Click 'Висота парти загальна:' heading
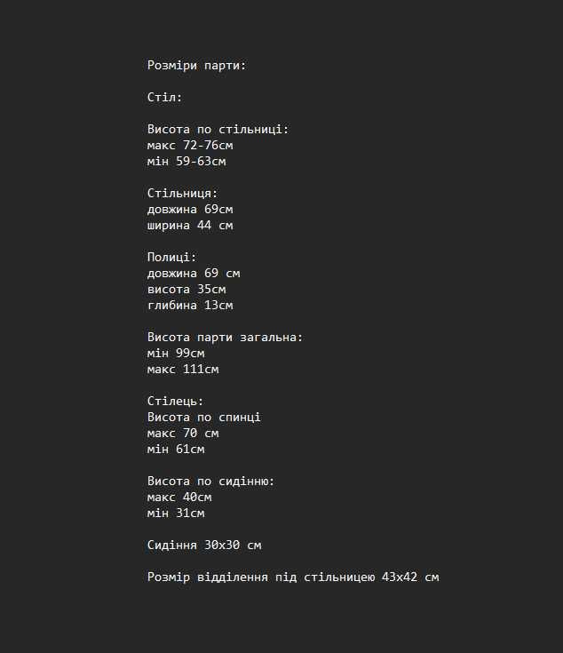This screenshot has width=563, height=653. pyautogui.click(x=226, y=338)
